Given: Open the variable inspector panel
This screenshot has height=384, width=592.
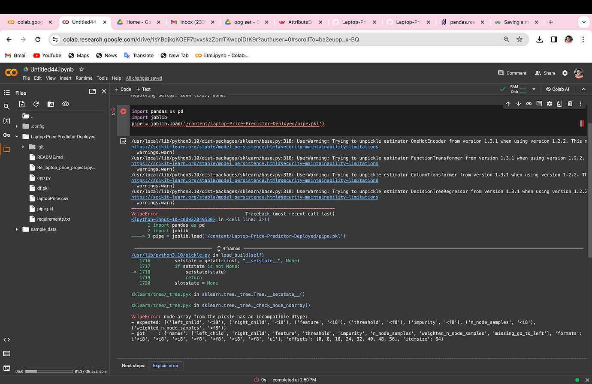Looking at the screenshot, I should pyautogui.click(x=6, y=121).
